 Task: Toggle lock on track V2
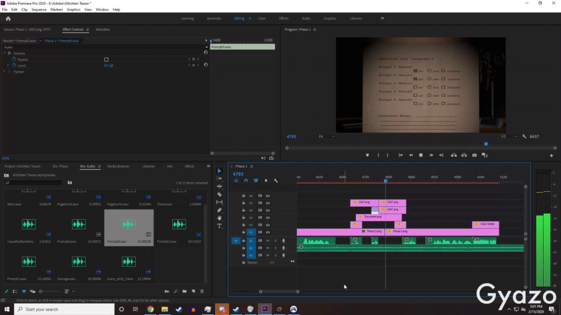click(243, 225)
